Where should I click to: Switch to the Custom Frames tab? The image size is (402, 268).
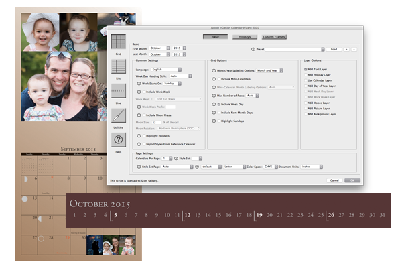tap(274, 37)
